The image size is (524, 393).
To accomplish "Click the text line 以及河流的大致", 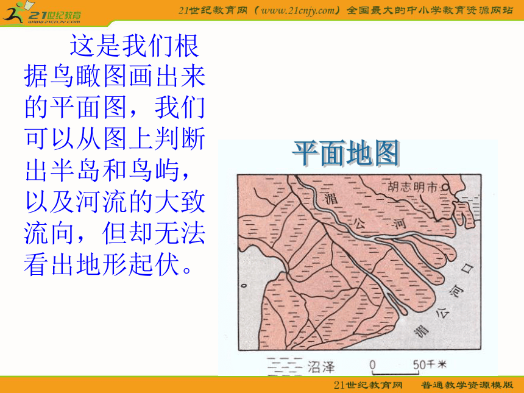I will (115, 202).
